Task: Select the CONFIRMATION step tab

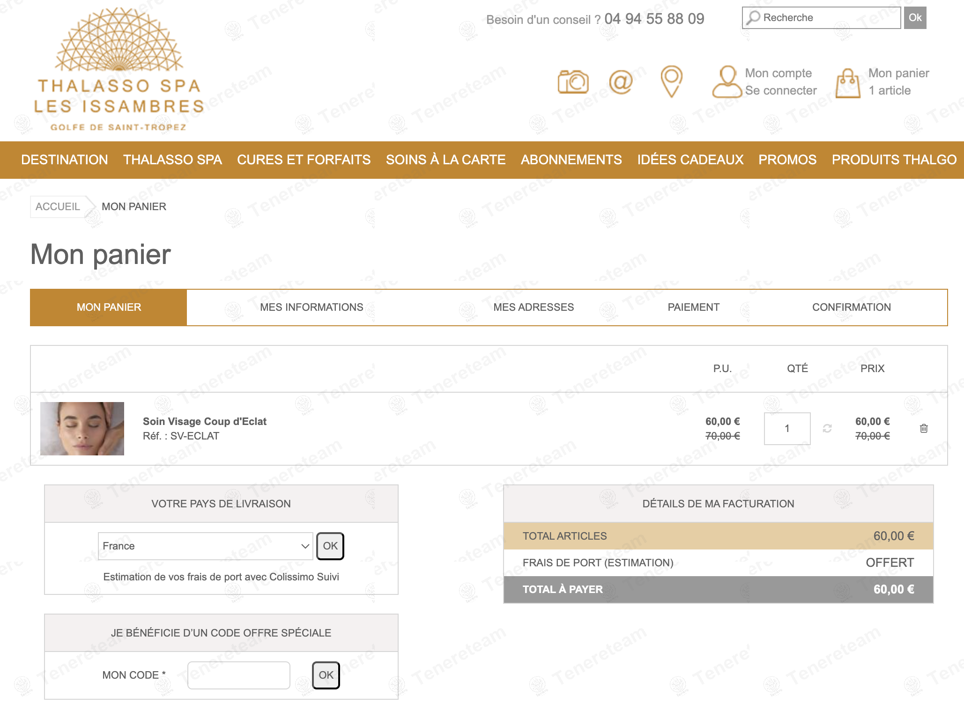Action: pos(851,308)
